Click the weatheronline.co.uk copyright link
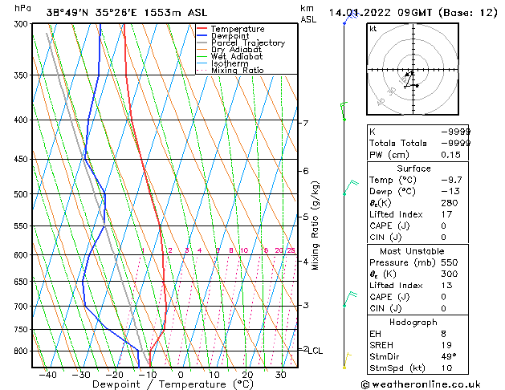 pyautogui.click(x=421, y=384)
